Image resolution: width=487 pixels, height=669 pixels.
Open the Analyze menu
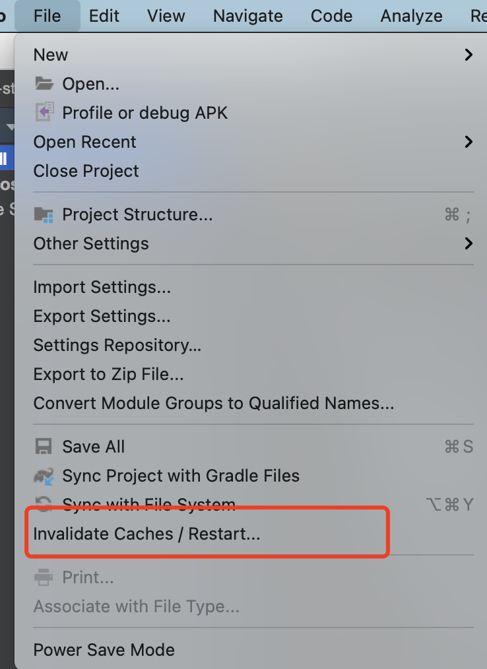point(411,16)
